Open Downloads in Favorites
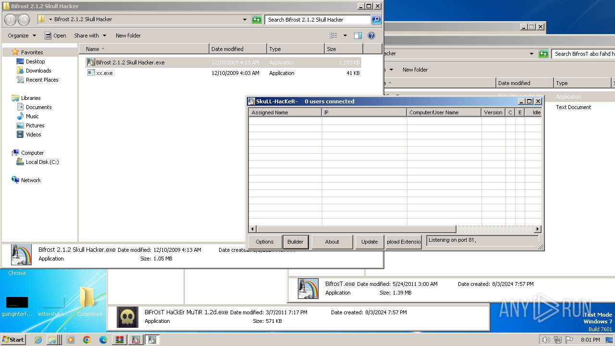615x346 pixels. (x=38, y=71)
